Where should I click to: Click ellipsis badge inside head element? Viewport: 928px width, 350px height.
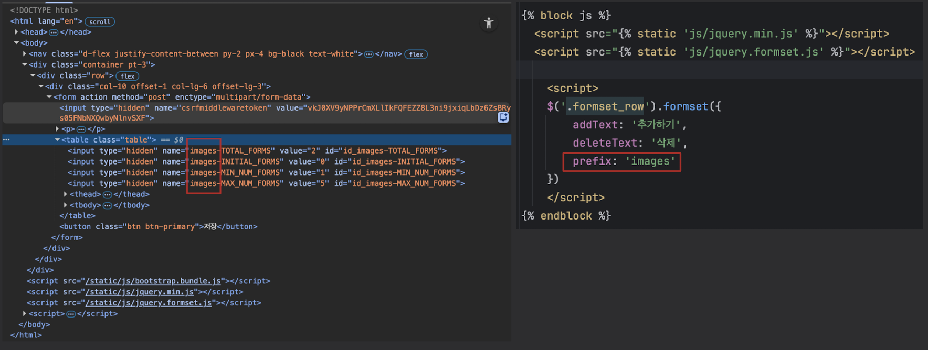(54, 32)
